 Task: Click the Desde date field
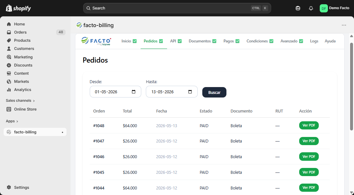[115, 92]
